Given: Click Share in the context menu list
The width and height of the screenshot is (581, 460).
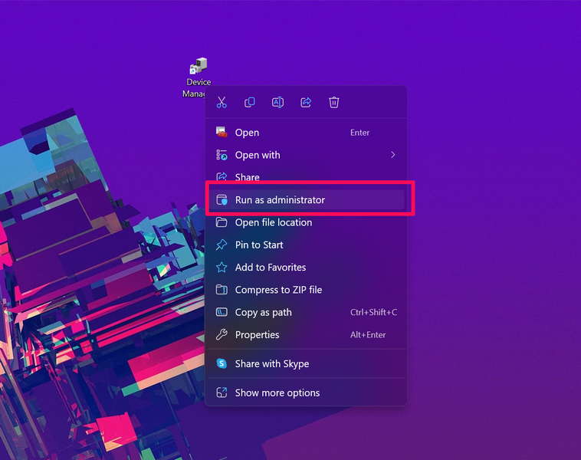Looking at the screenshot, I should (247, 177).
